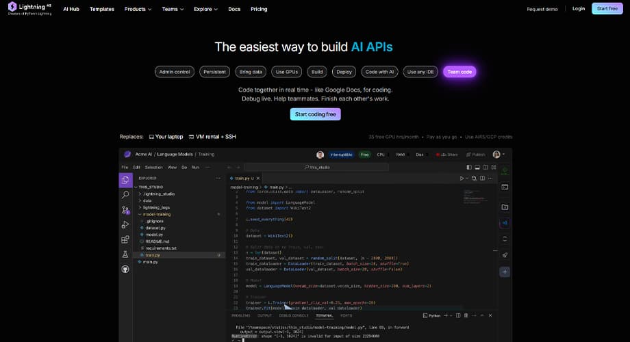630x342 pixels.
Task: Click the trash icon to kill the terminal
Action: 466,316
